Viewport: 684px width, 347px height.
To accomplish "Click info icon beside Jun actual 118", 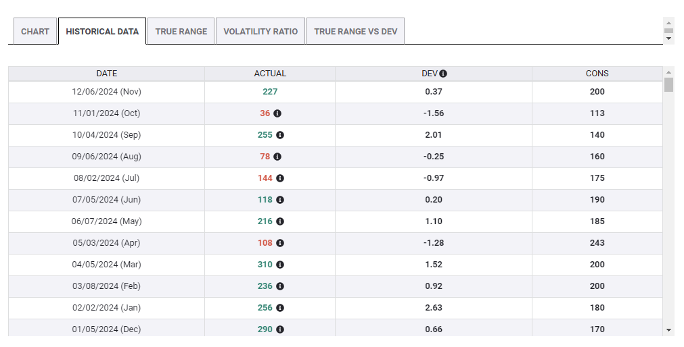I will tap(280, 200).
